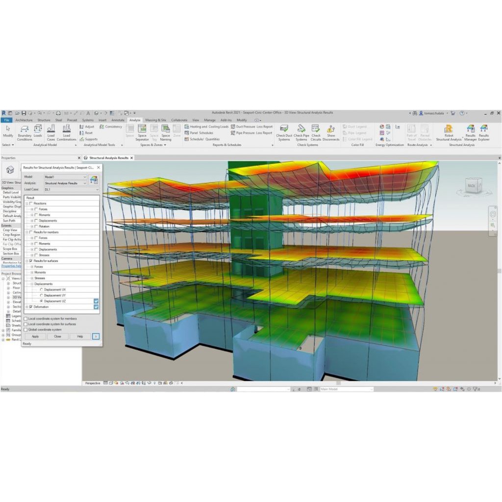This screenshot has width=502, height=502.
Task: Select the Modify tool
Action: pos(8,130)
